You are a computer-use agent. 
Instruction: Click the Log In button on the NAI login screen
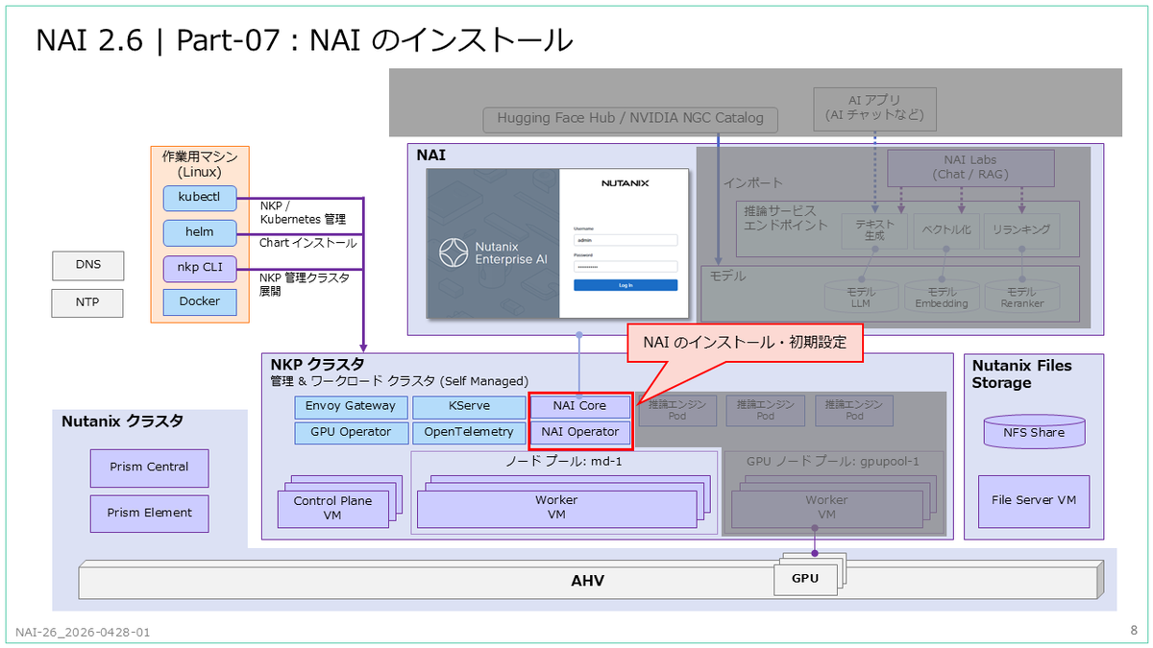pyautogui.click(x=626, y=285)
